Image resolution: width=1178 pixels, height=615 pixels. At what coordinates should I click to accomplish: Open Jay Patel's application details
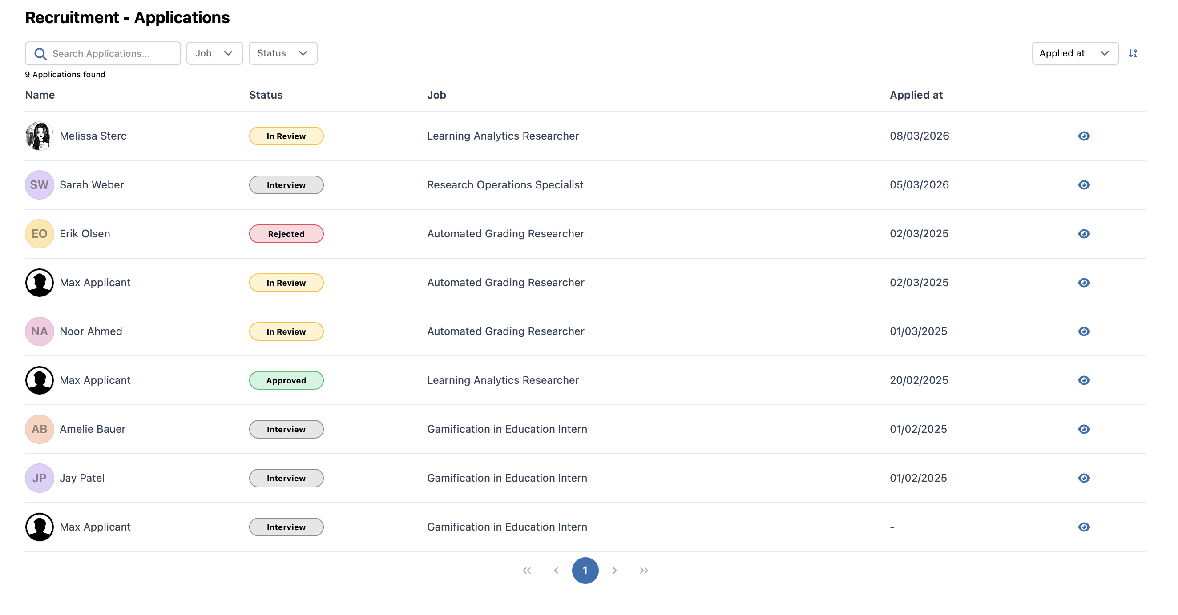(x=1084, y=478)
